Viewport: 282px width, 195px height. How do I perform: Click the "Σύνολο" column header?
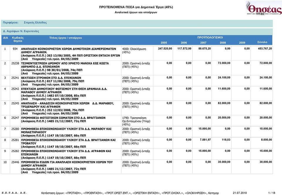coord(262,42)
